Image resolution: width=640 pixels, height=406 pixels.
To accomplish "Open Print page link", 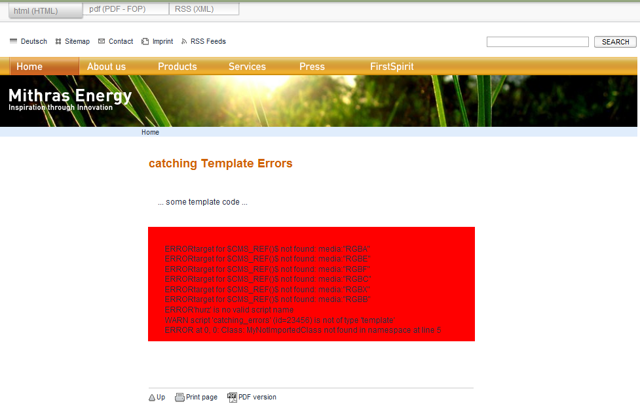I will (202, 397).
